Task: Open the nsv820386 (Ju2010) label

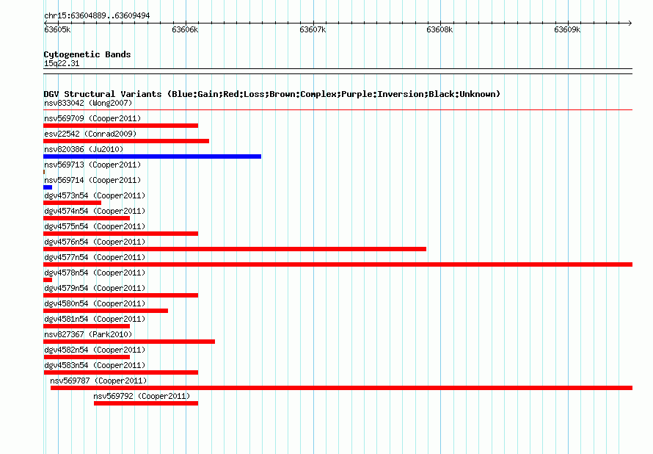Action: (84, 149)
